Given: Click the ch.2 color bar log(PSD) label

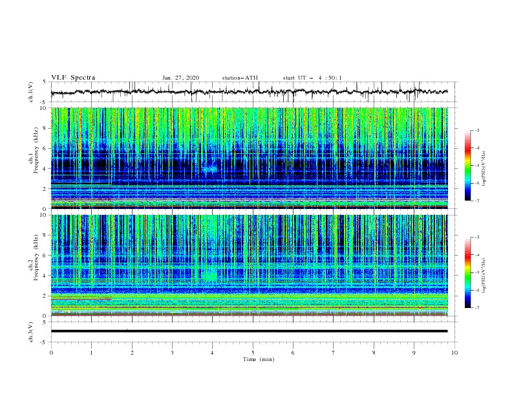Looking at the screenshot, I should [484, 276].
